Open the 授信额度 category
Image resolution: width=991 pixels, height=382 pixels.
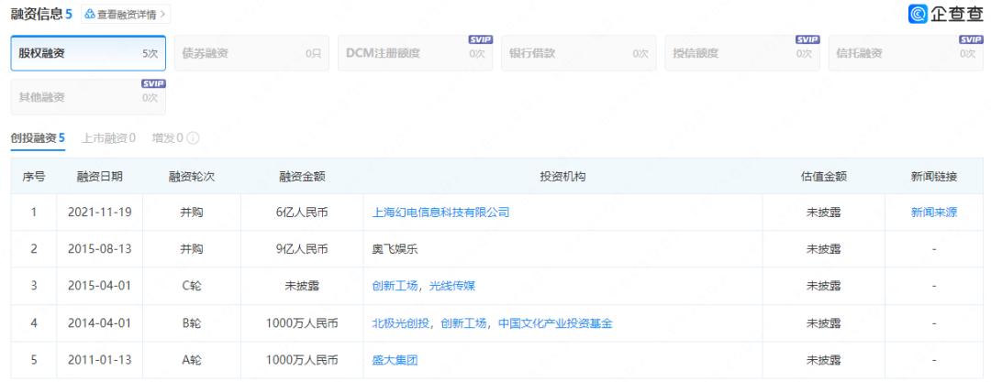741,54
